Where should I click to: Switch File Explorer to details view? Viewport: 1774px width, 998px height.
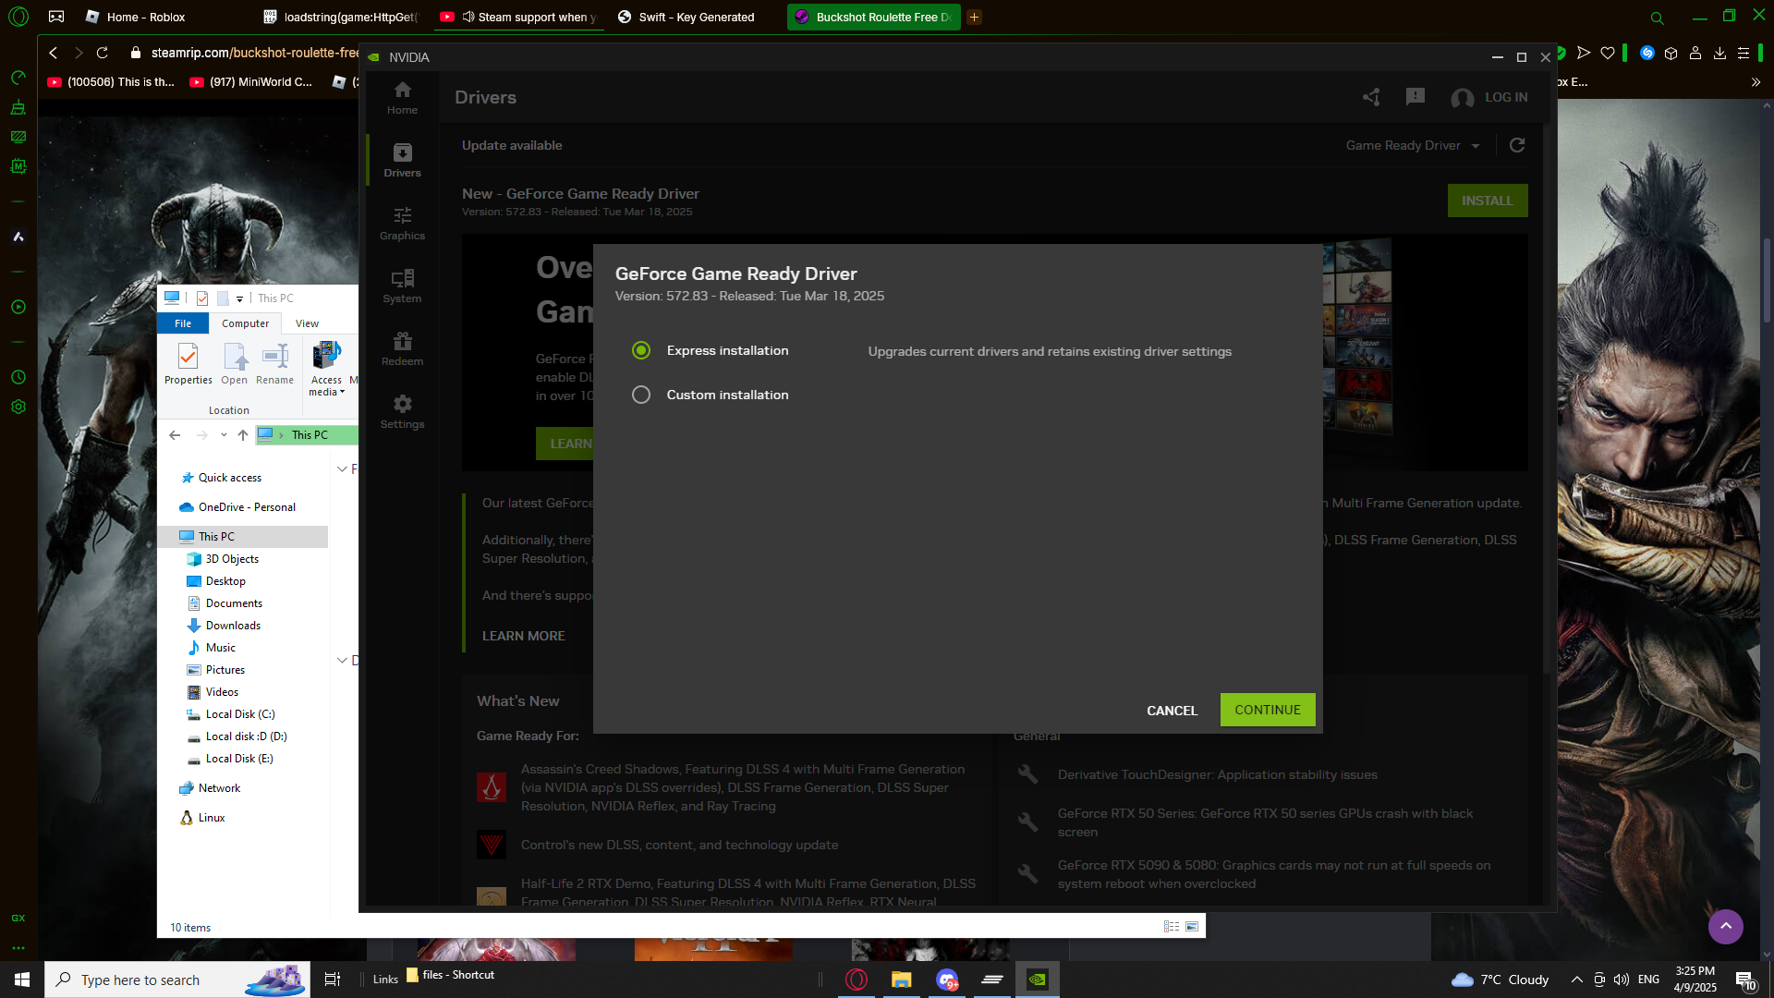click(x=1172, y=926)
